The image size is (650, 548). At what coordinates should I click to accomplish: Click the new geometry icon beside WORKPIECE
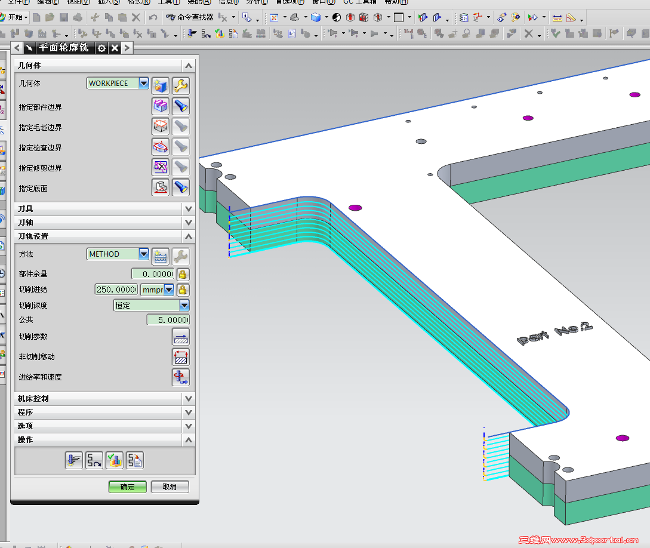[x=161, y=86]
